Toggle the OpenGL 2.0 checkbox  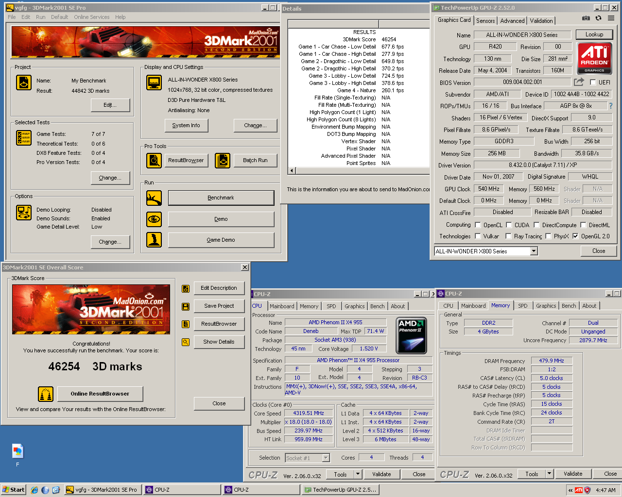point(575,236)
